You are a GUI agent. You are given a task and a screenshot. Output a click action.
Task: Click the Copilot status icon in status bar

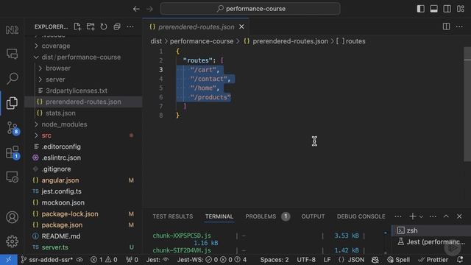[375, 260]
